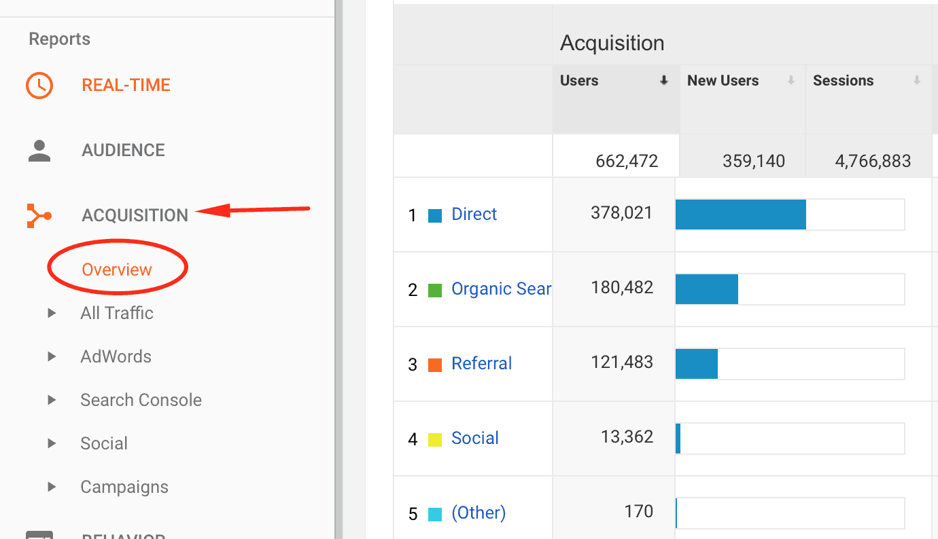Open the Acquisition report section

tap(135, 215)
